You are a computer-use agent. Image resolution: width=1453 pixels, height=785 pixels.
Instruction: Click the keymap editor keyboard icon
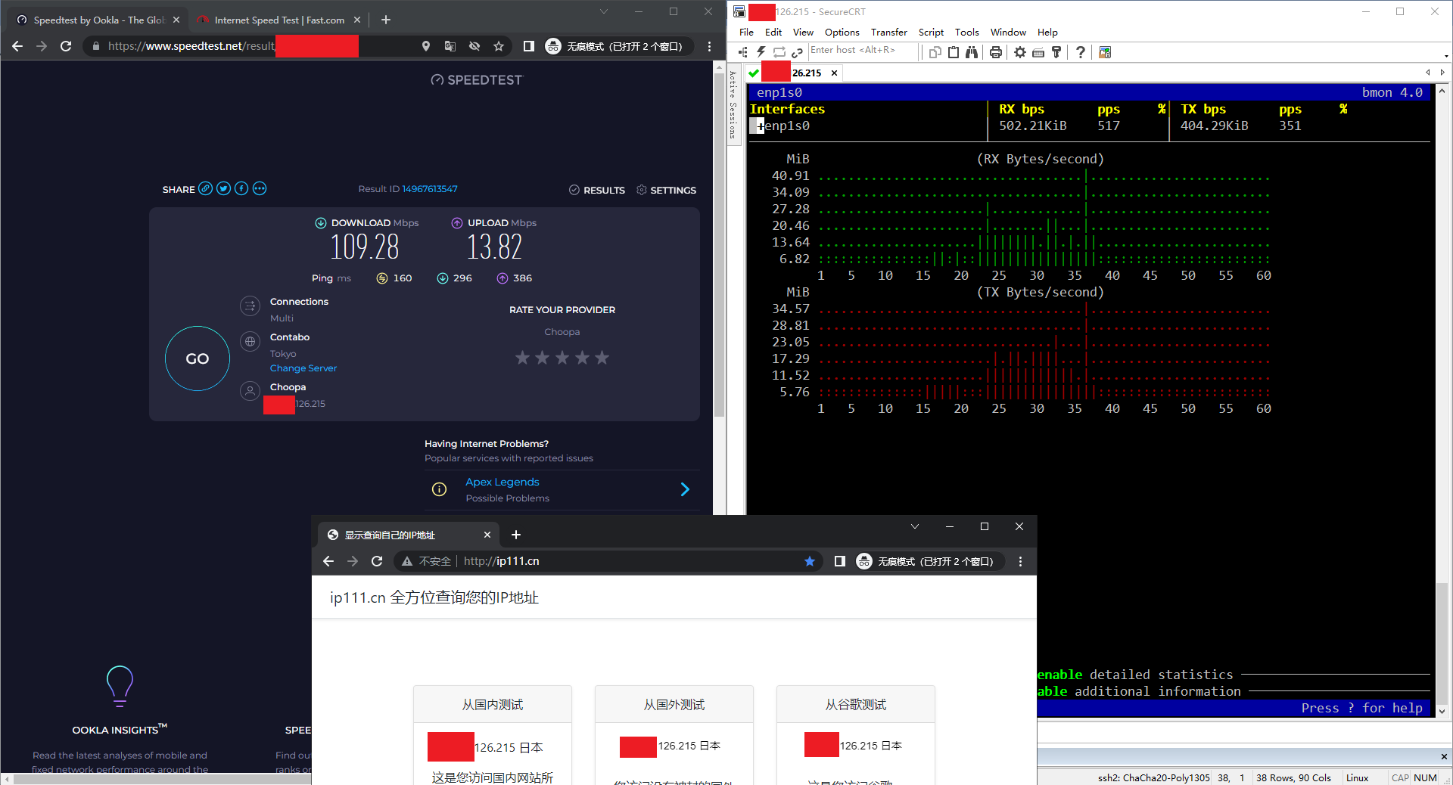[x=1038, y=52]
